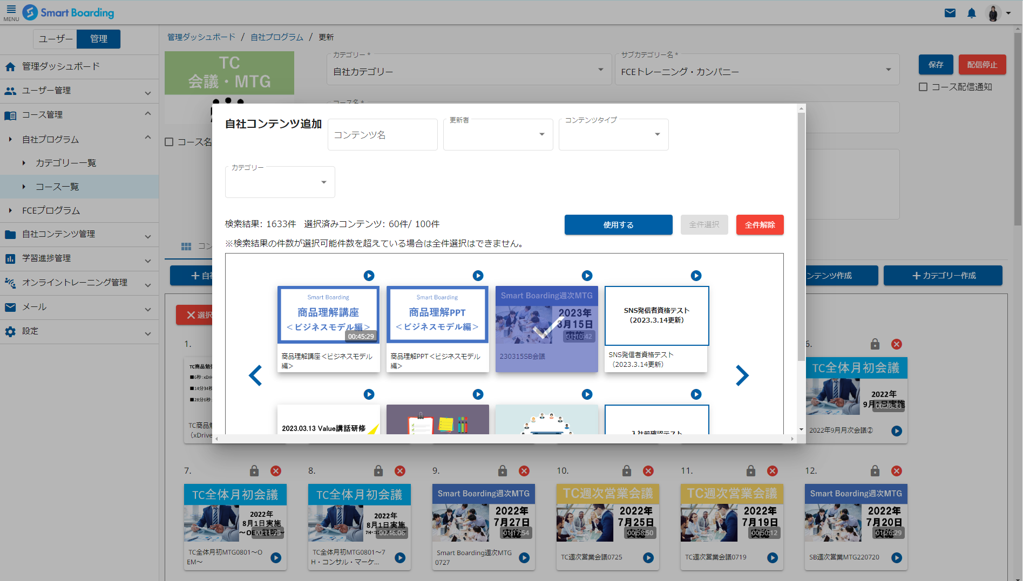
Task: Click the notification bell icon
Action: (972, 13)
